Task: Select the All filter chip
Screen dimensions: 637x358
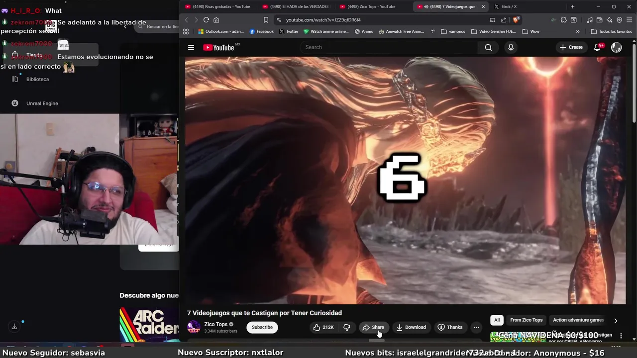Action: point(497,320)
